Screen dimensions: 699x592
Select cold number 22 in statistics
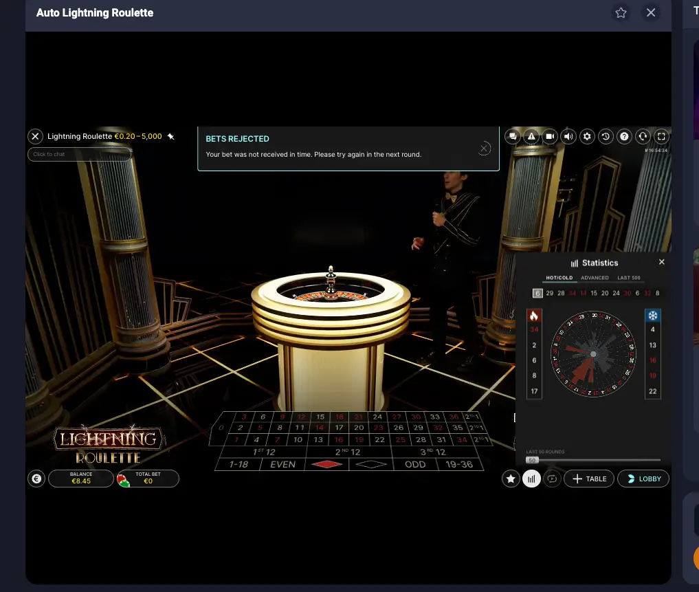(x=653, y=391)
